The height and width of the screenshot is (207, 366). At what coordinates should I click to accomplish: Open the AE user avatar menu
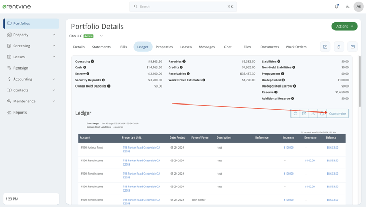pyautogui.click(x=359, y=6)
